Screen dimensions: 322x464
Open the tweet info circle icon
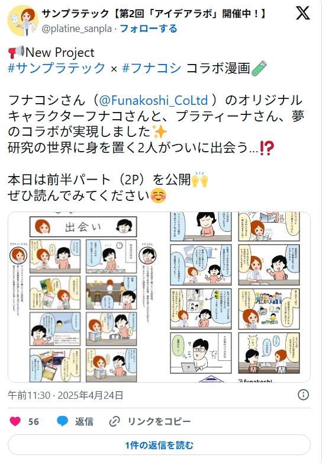click(303, 395)
